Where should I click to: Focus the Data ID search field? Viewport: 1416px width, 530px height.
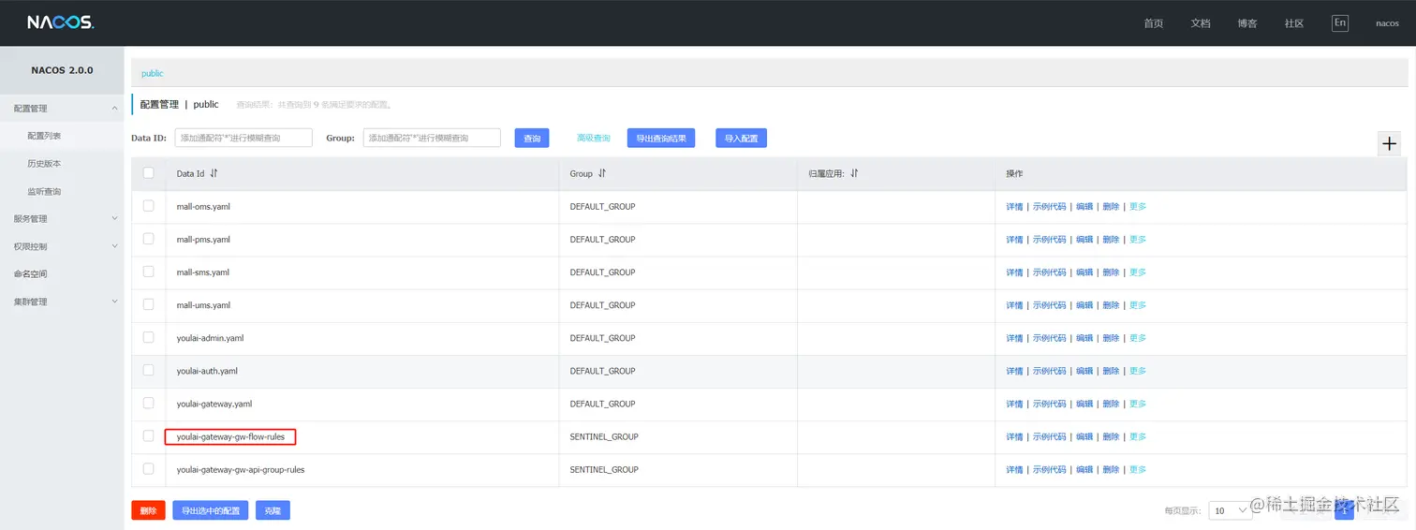243,138
